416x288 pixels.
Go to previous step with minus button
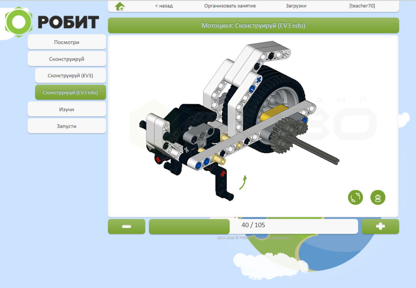point(126,227)
